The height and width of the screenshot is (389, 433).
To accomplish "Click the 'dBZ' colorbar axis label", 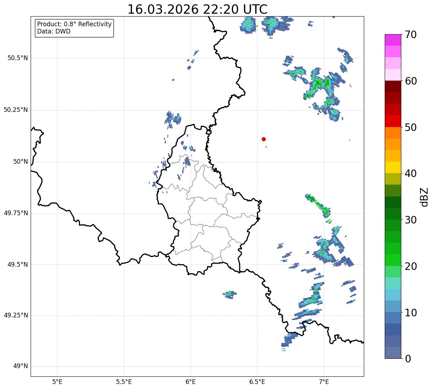I will tap(424, 196).
